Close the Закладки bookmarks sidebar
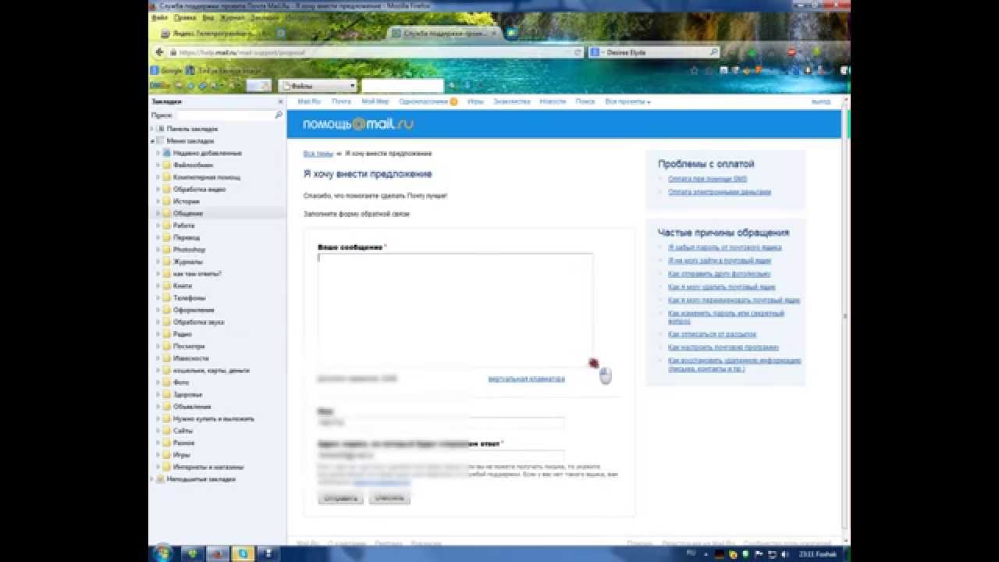This screenshot has height=562, width=999. pyautogui.click(x=280, y=102)
